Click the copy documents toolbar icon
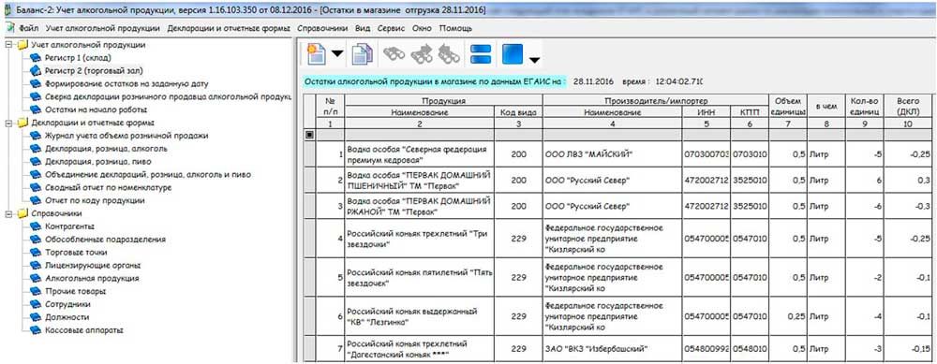The image size is (937, 364). tap(362, 54)
